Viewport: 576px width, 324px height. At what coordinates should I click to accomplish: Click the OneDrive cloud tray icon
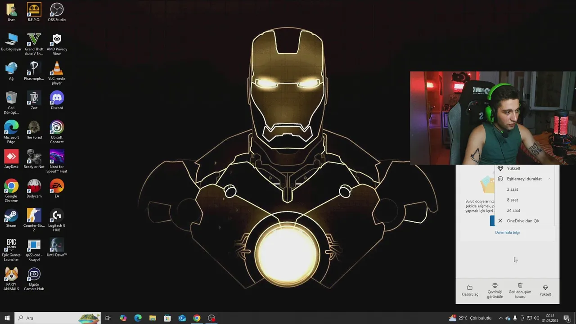508,318
